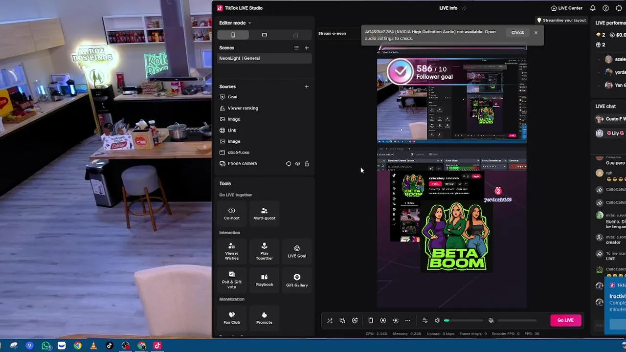Open the scenes list icon

pos(296,48)
